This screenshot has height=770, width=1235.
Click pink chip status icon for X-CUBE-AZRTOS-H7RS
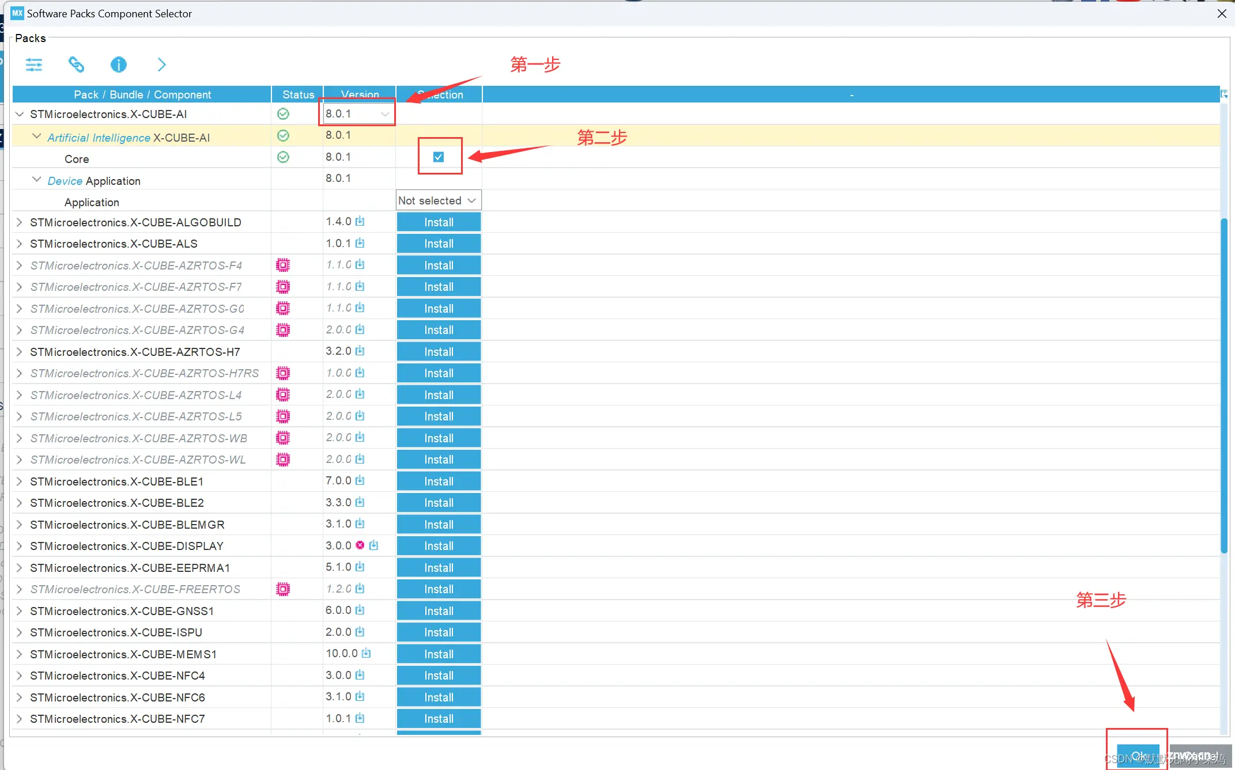pyautogui.click(x=283, y=373)
